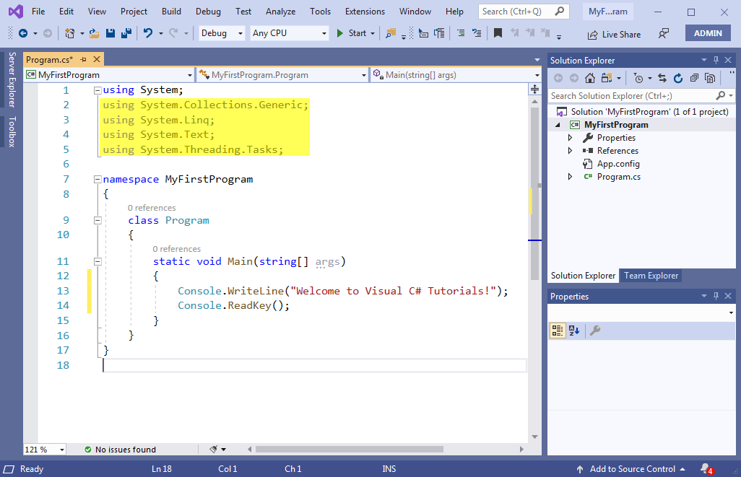Click the Refresh icon in Solution Explorer
This screenshot has height=477, width=741.
679,78
